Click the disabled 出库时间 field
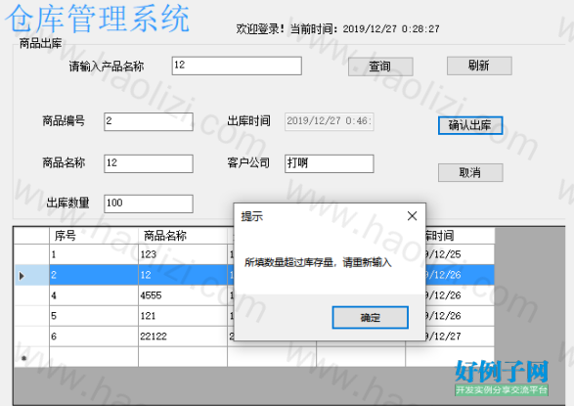Image resolution: width=574 pixels, height=406 pixels. [x=330, y=121]
